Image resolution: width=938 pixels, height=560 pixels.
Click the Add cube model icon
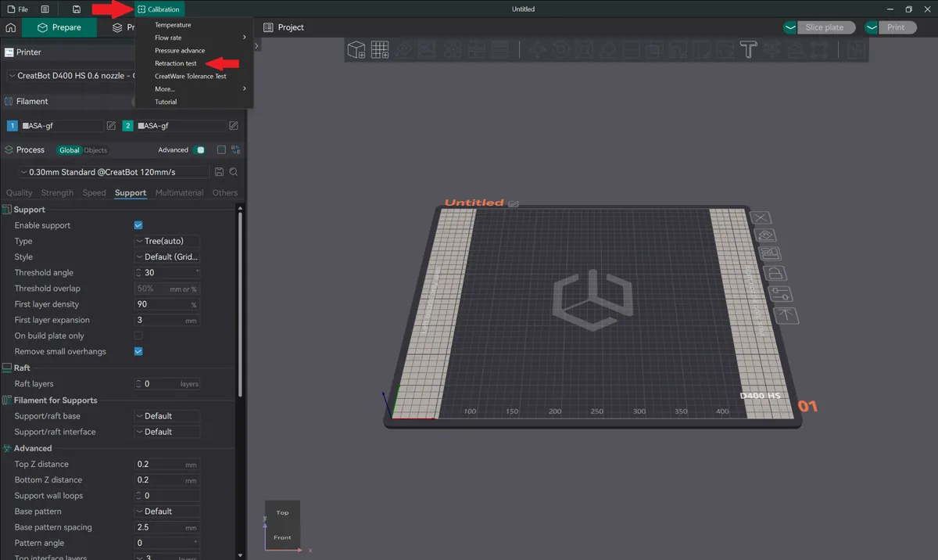(356, 50)
